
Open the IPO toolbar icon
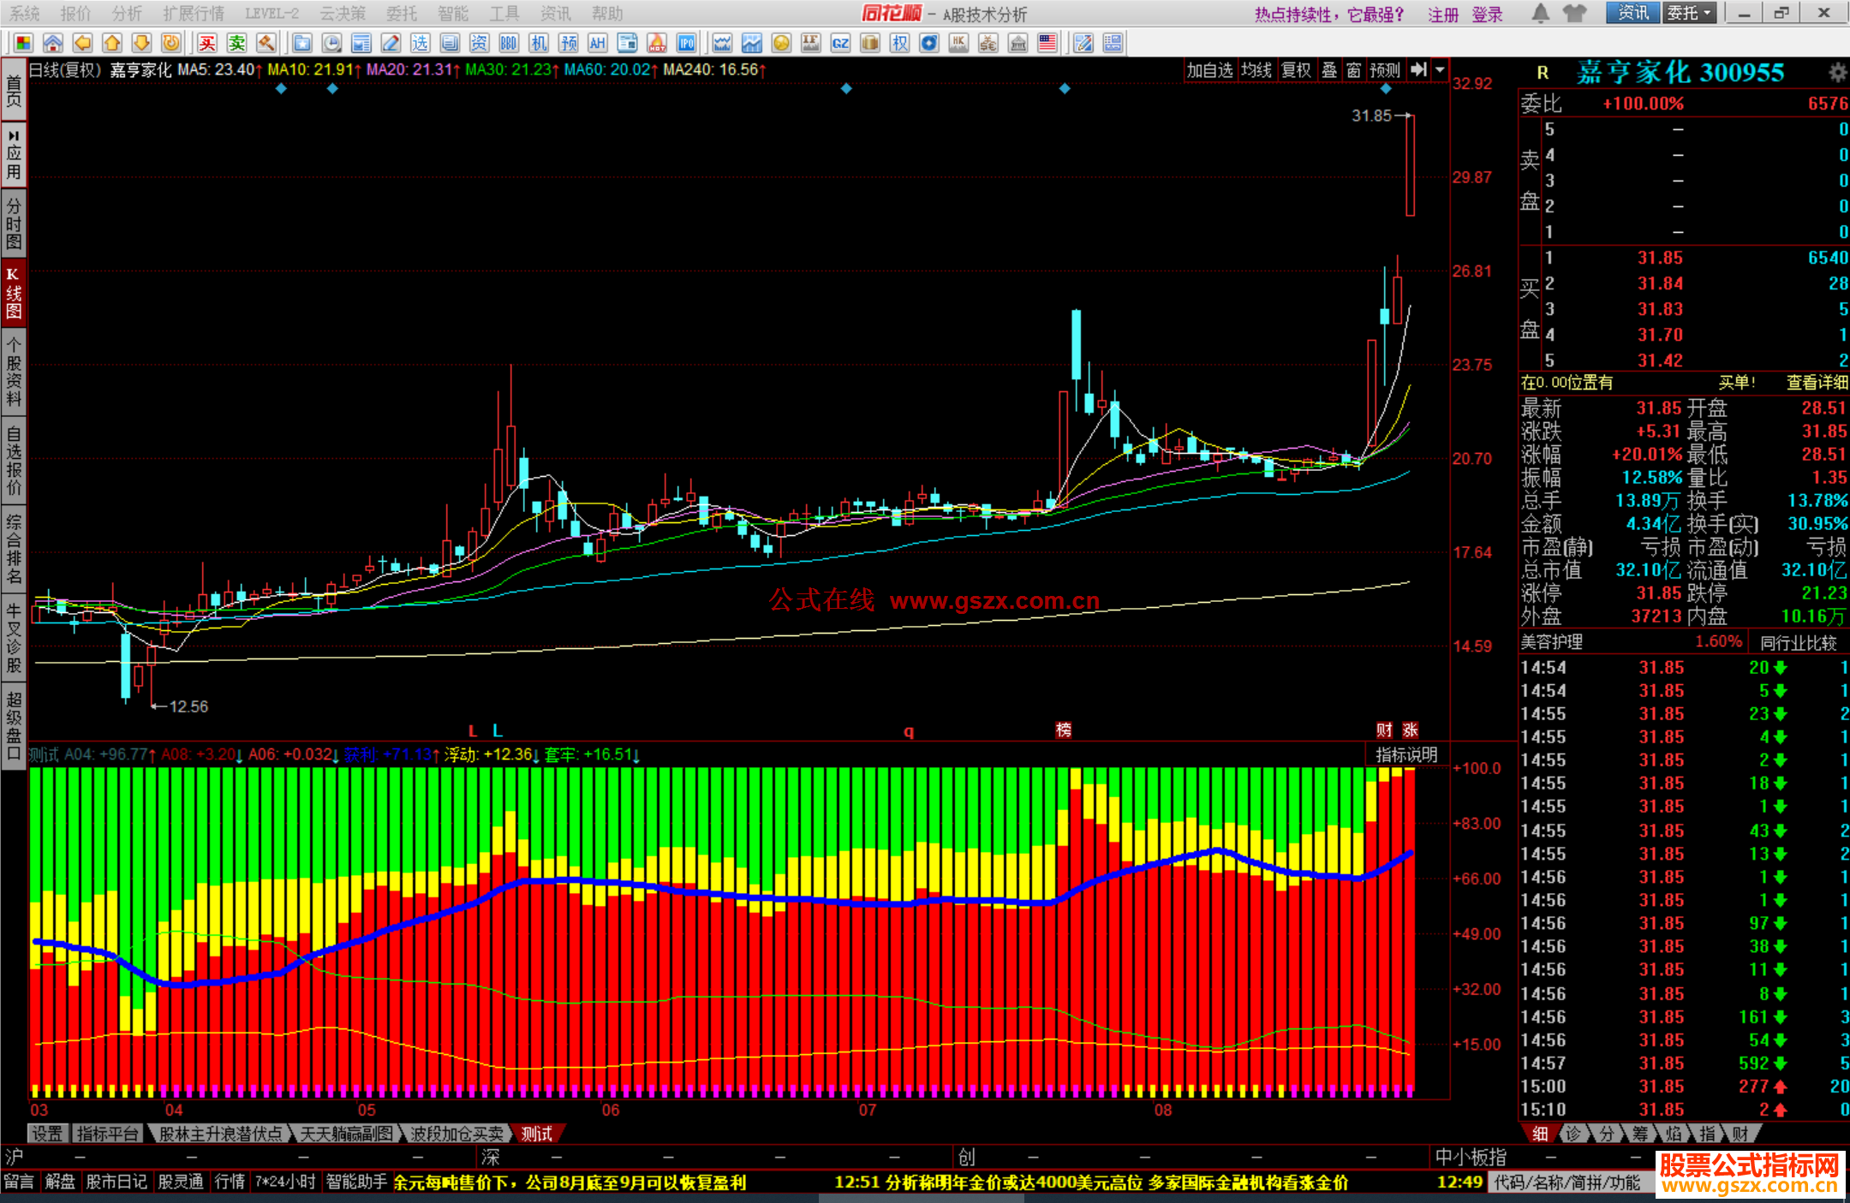tap(686, 44)
